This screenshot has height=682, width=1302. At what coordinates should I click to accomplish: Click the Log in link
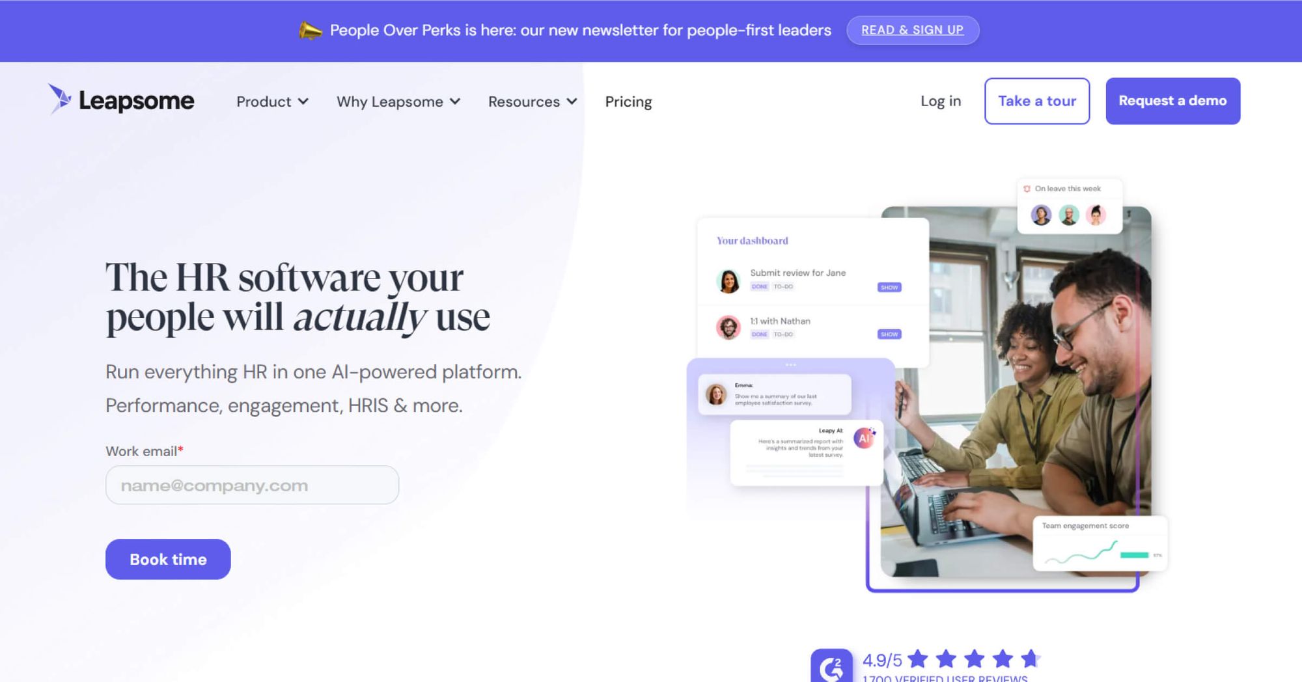coord(941,101)
